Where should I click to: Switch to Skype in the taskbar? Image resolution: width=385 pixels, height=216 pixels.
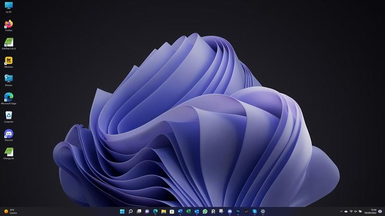pyautogui.click(x=255, y=211)
